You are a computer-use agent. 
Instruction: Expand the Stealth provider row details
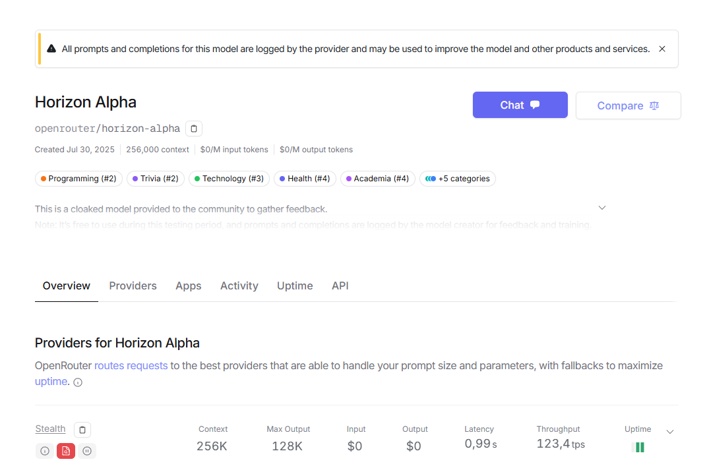click(x=670, y=432)
